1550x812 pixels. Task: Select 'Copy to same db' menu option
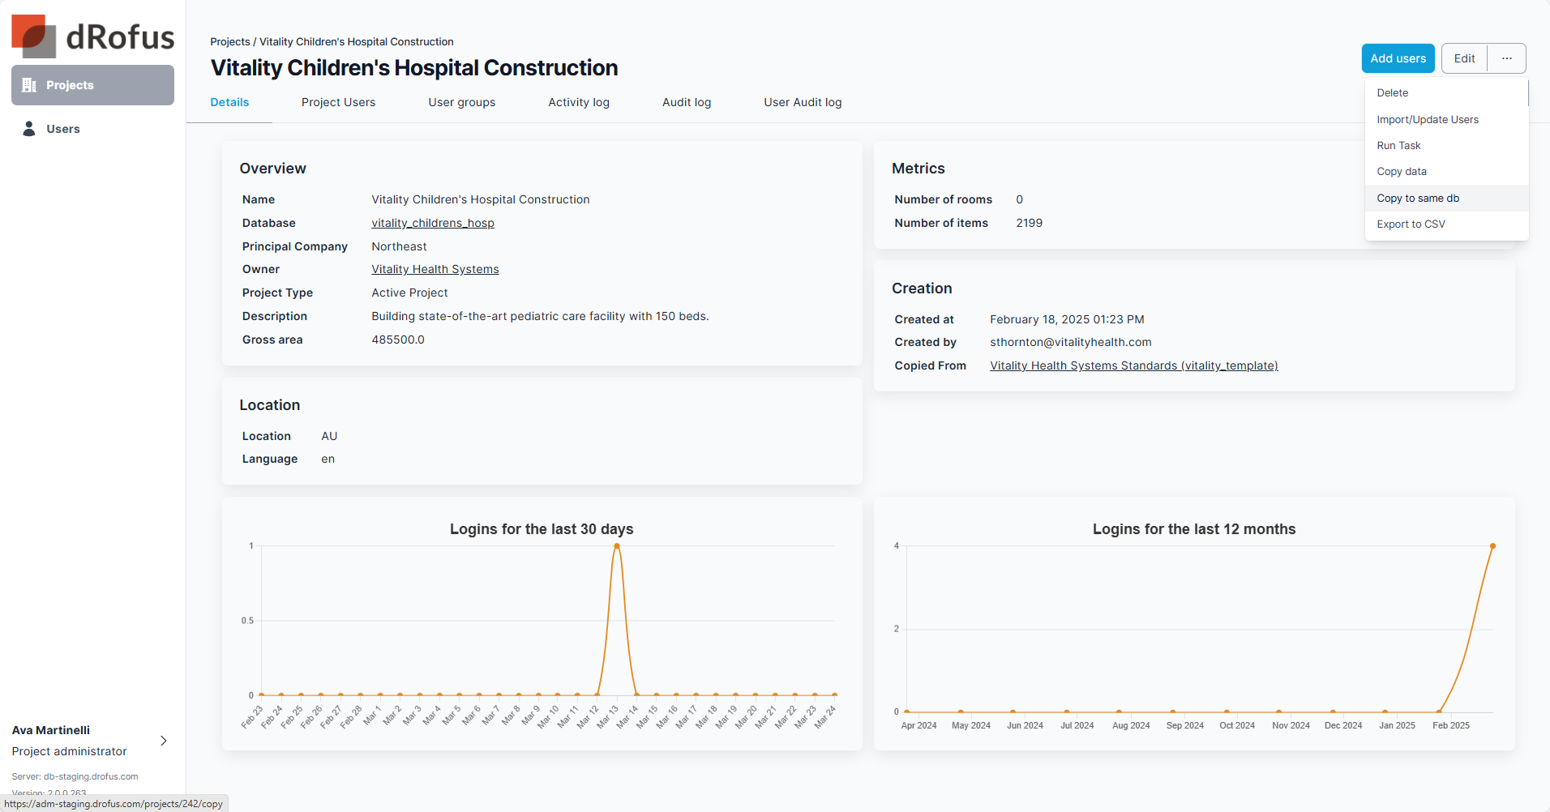[x=1417, y=199]
